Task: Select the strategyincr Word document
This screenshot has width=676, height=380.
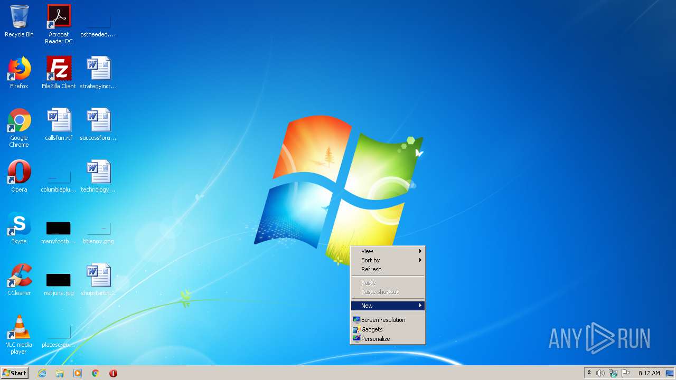Action: click(x=98, y=73)
